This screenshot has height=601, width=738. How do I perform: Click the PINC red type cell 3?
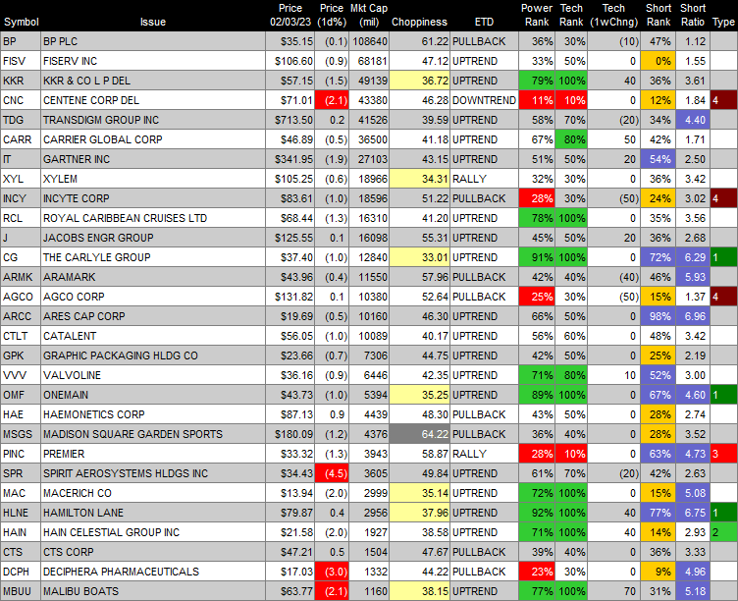pos(724,454)
